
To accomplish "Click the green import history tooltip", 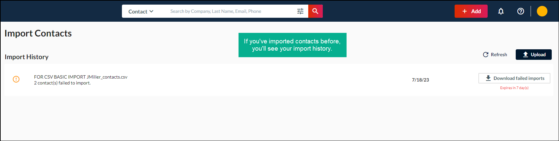I will coord(292,45).
